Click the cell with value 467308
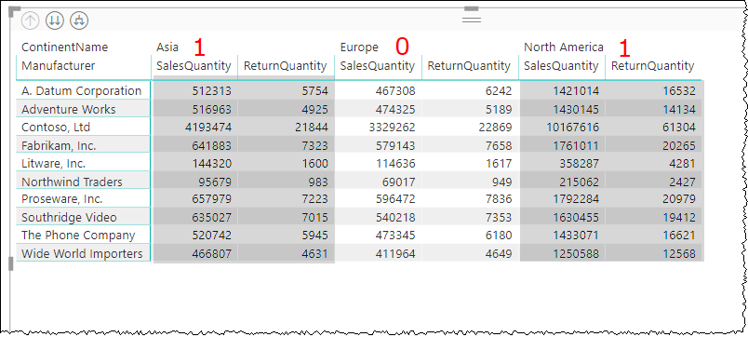This screenshot has height=337, width=748. click(x=395, y=90)
